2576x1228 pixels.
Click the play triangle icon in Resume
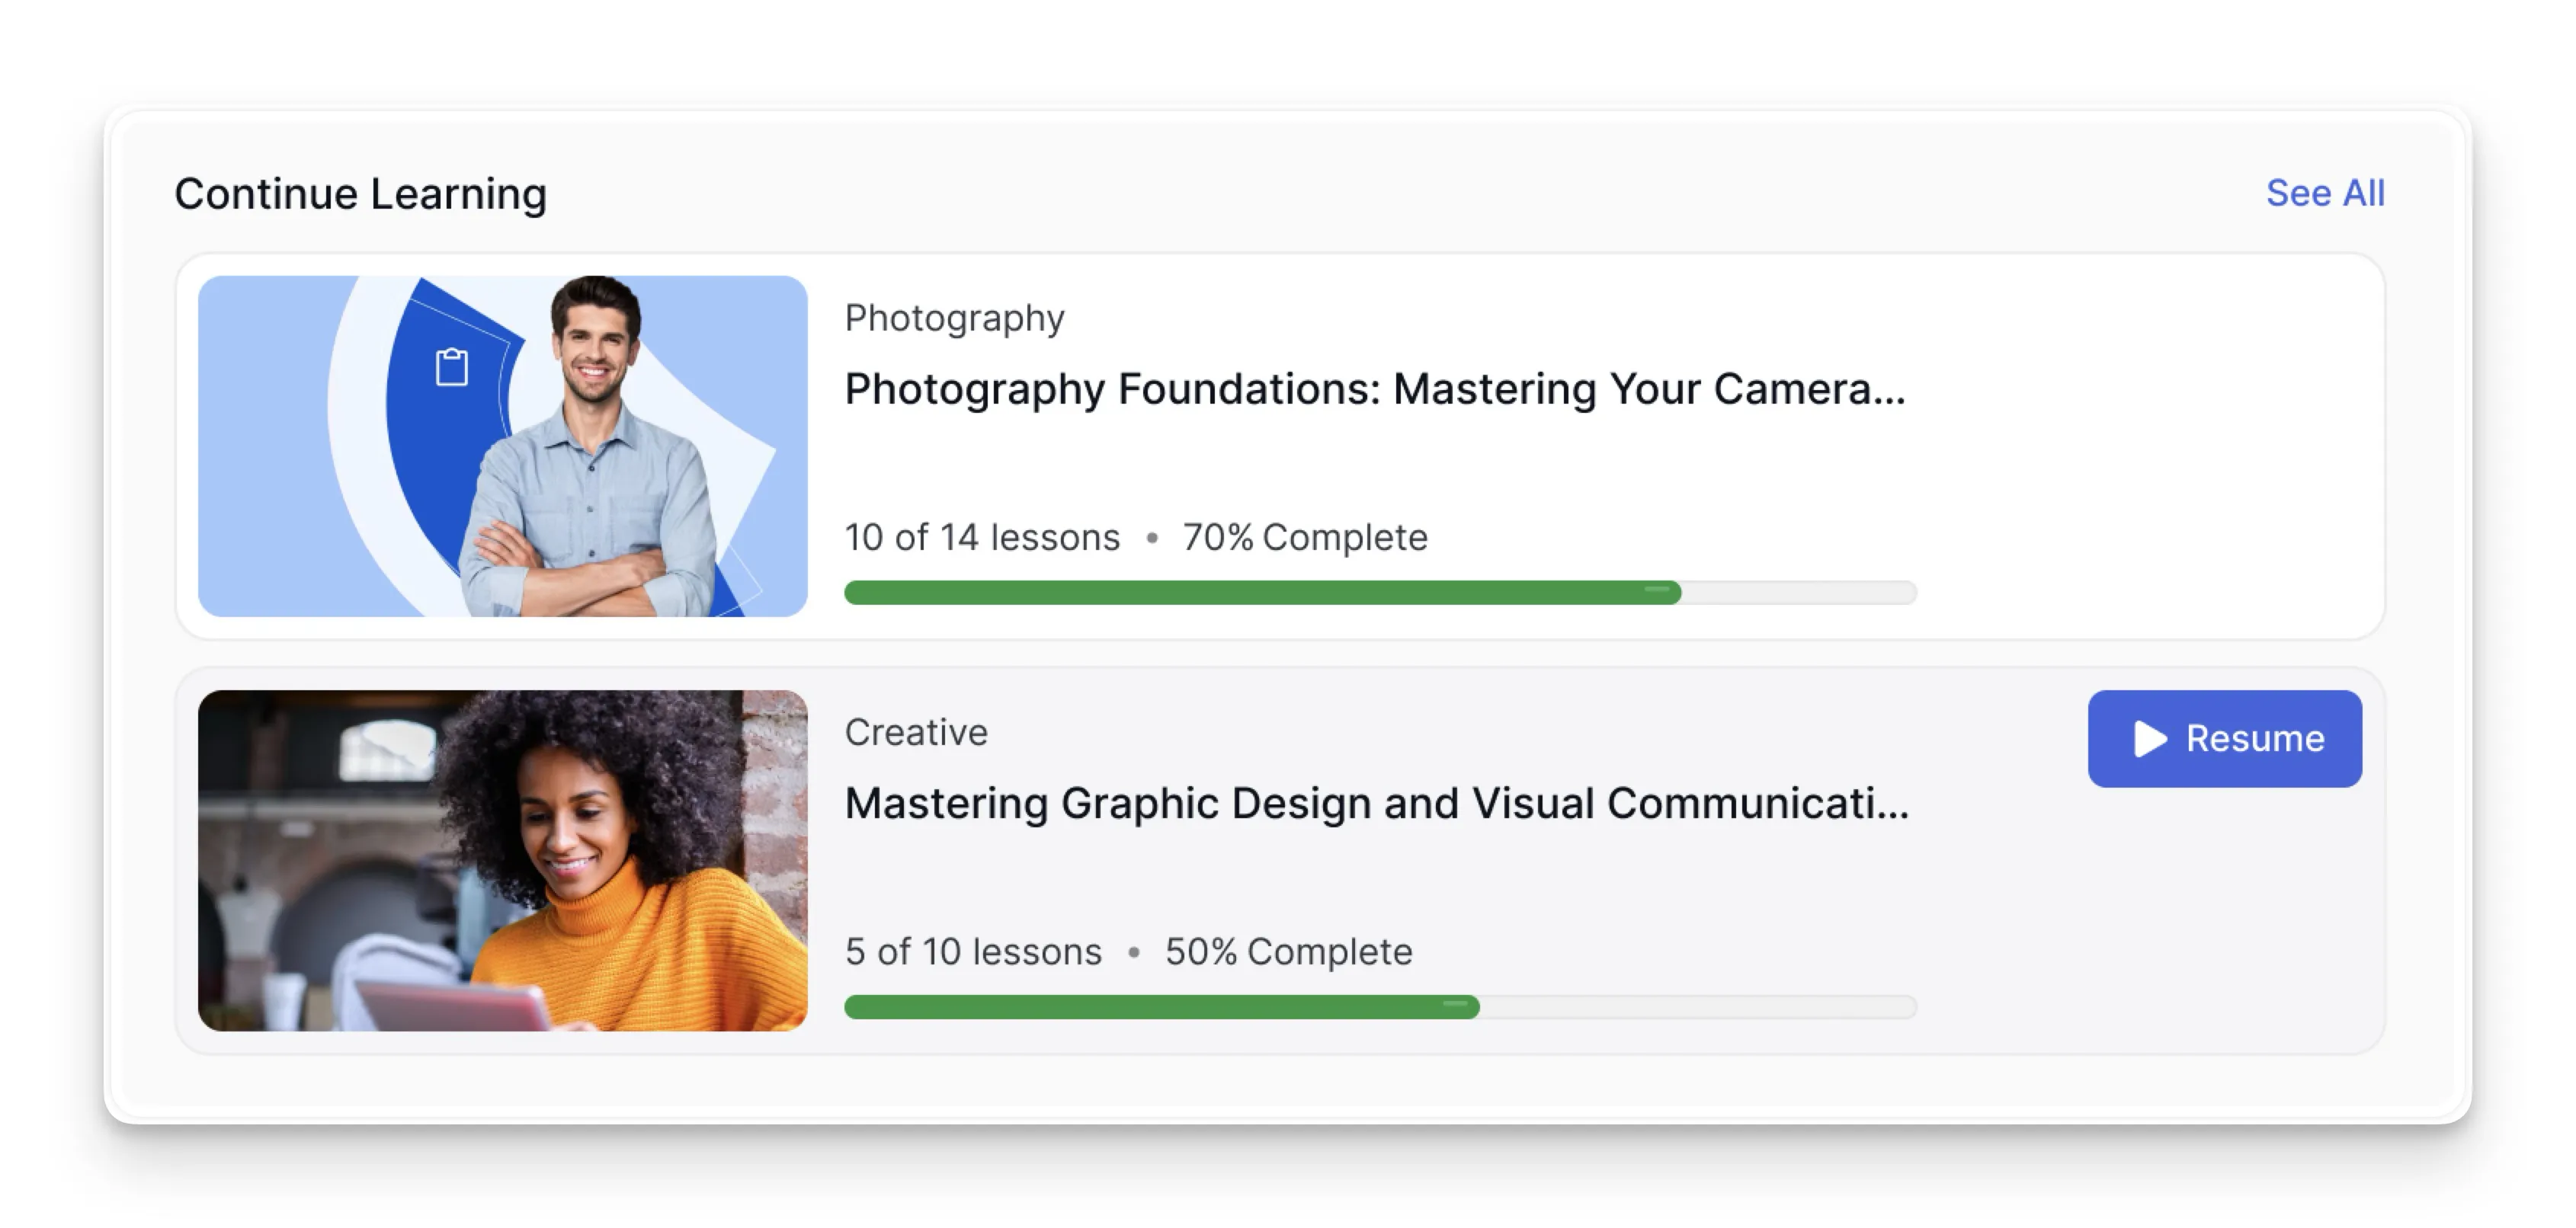tap(2149, 740)
